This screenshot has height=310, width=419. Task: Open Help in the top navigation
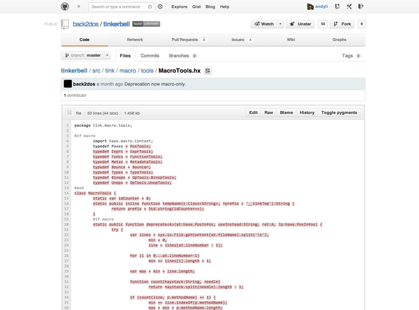click(225, 7)
